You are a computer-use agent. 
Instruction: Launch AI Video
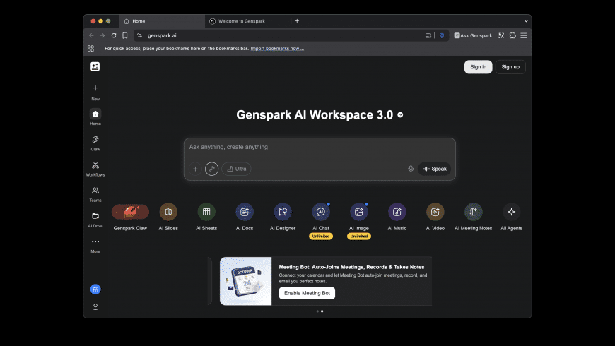pos(435,217)
